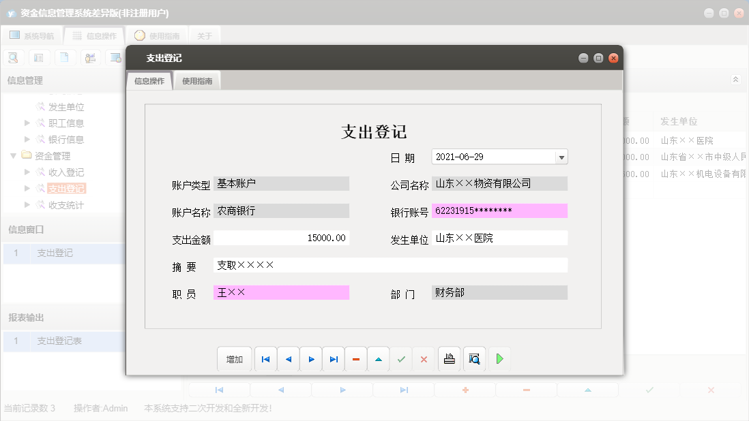Jump to the last record with the navigator

pos(333,359)
